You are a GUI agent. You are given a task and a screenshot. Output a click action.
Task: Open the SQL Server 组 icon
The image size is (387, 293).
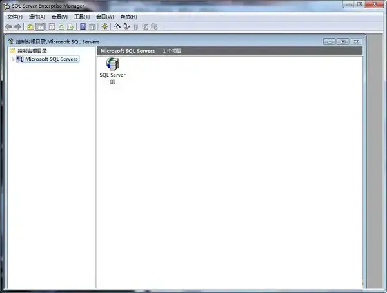112,64
